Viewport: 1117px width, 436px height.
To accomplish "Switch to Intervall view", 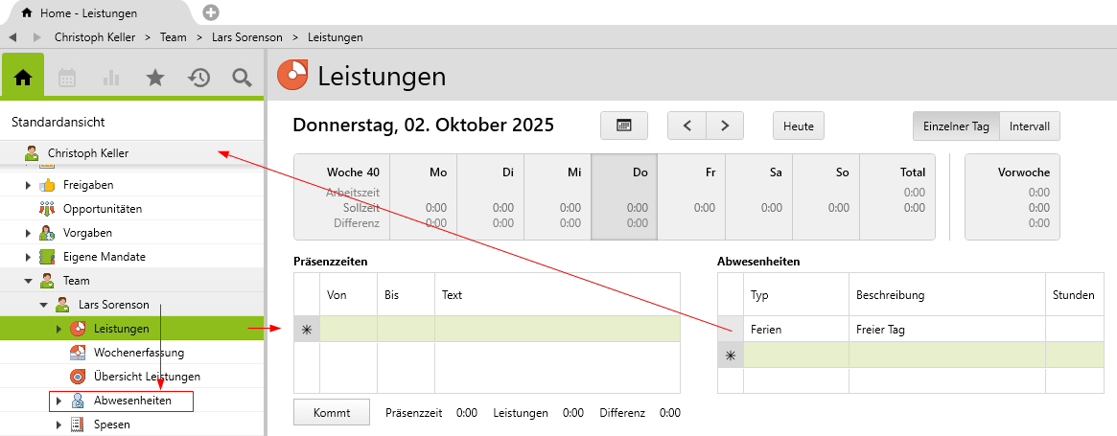I will coord(1030,126).
